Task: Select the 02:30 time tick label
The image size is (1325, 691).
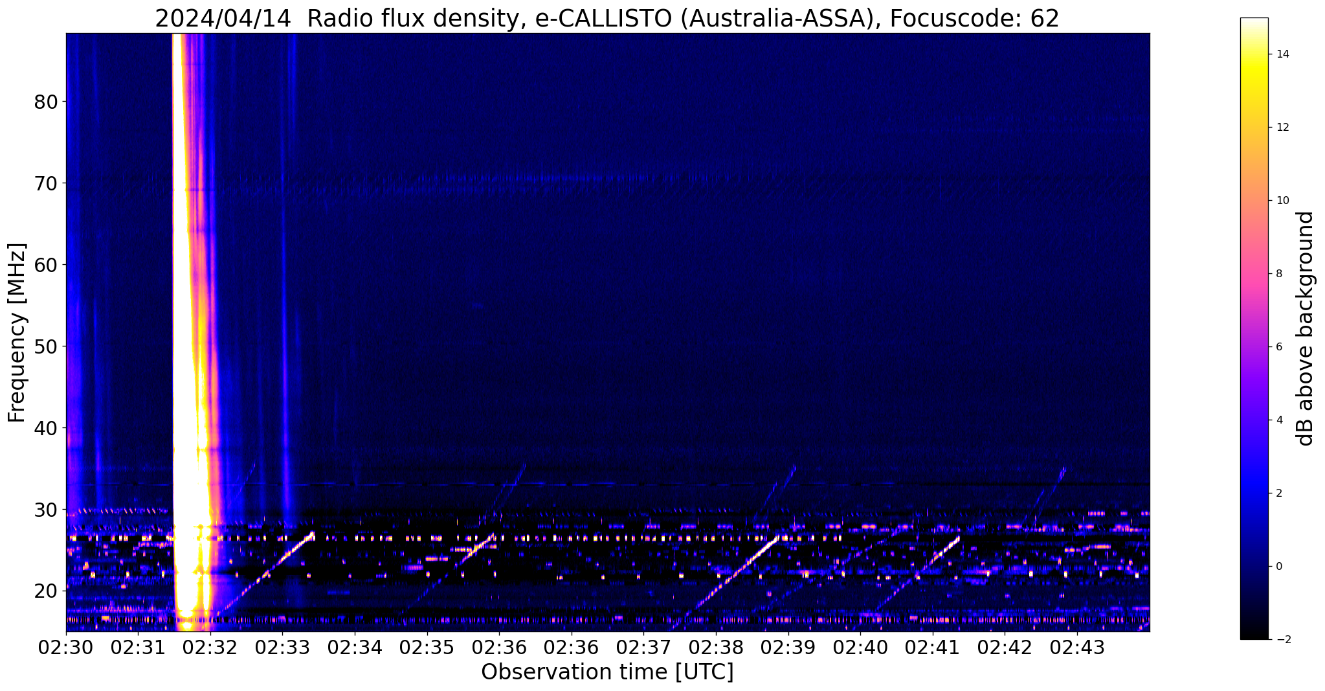Action: [66, 647]
